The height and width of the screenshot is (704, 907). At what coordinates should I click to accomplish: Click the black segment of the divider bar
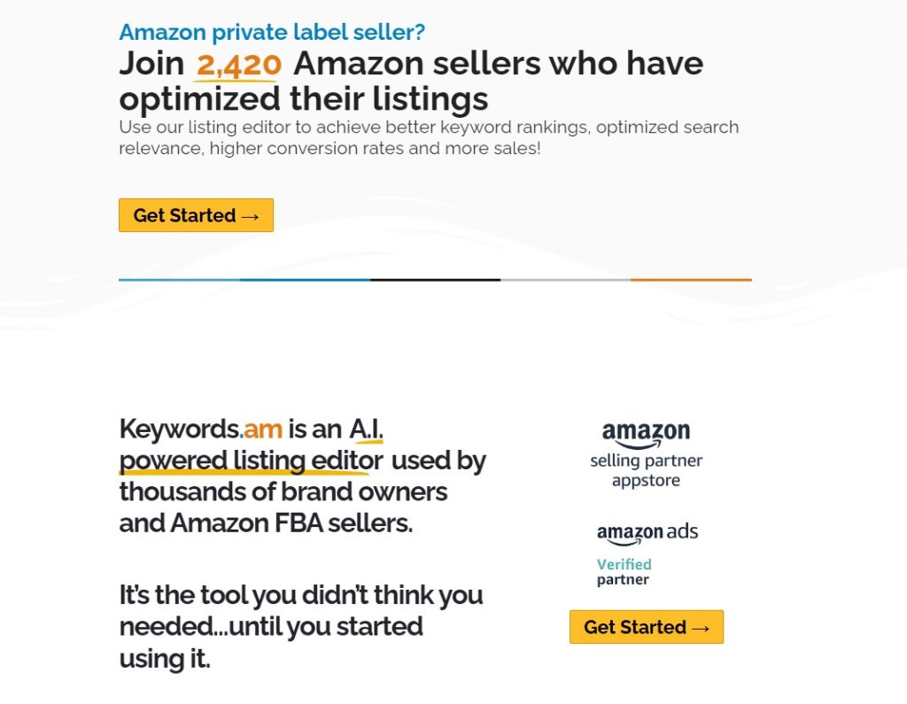point(437,279)
